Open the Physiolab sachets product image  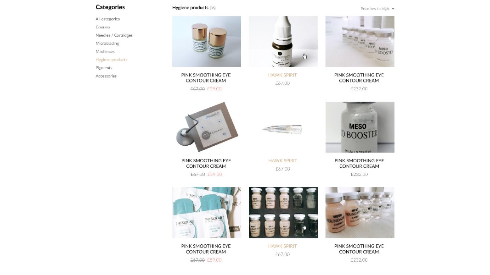(207, 213)
